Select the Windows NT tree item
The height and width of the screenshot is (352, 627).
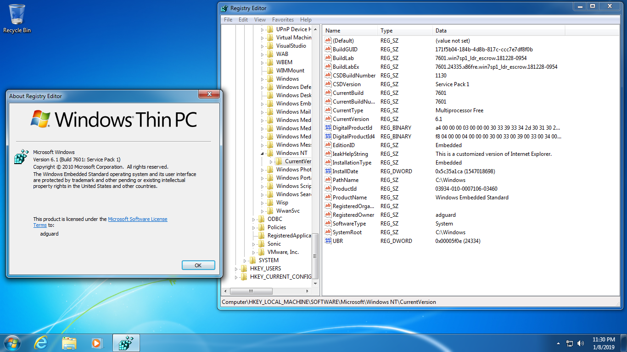coord(292,153)
